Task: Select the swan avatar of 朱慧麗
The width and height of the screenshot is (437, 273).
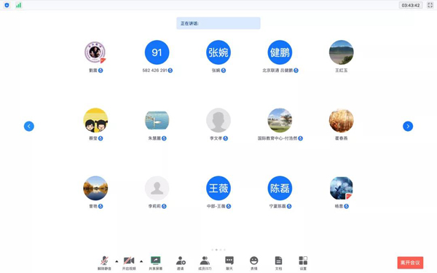Action: (157, 120)
